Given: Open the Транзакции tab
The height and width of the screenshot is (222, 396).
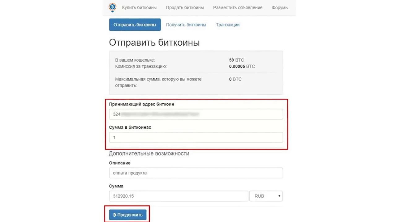Looking at the screenshot, I should point(228,25).
